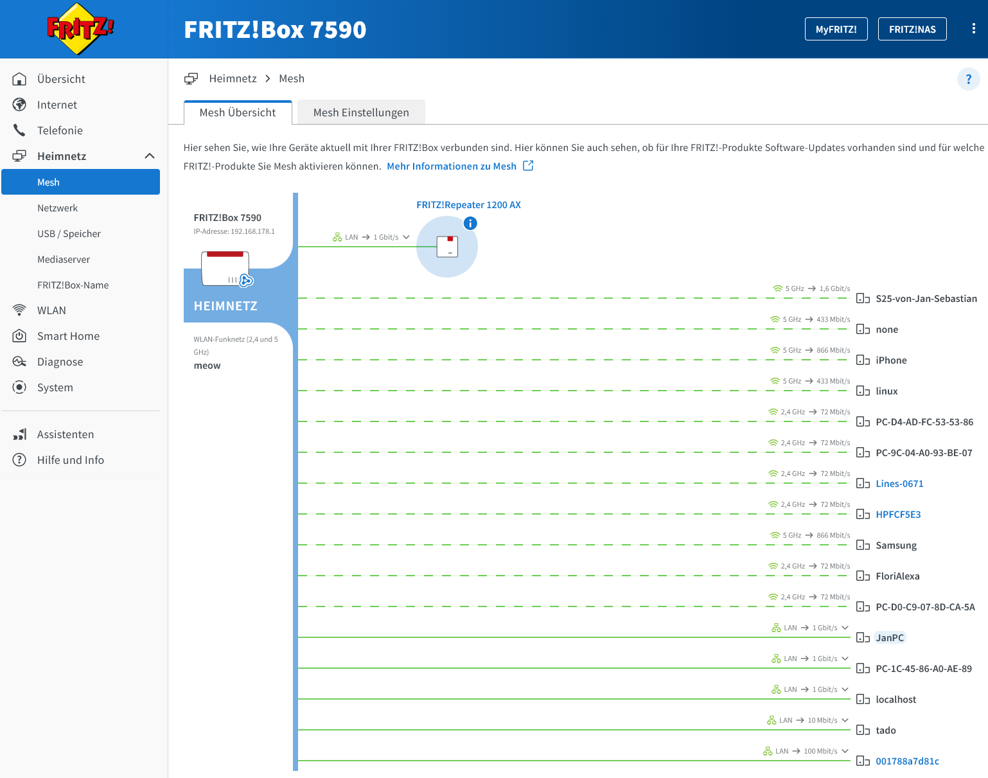Click the IP-Adresse 192.168.178.1 text
The height and width of the screenshot is (778, 988).
[234, 231]
